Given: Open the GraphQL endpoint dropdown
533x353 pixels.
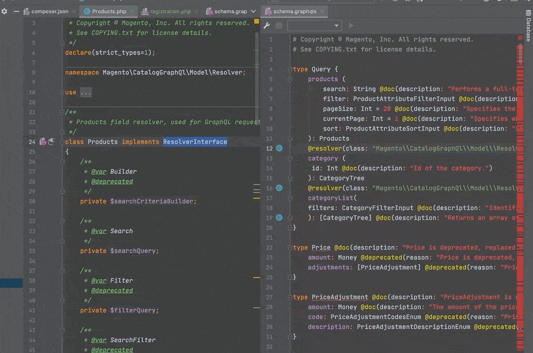Looking at the screenshot, I should (314, 25).
